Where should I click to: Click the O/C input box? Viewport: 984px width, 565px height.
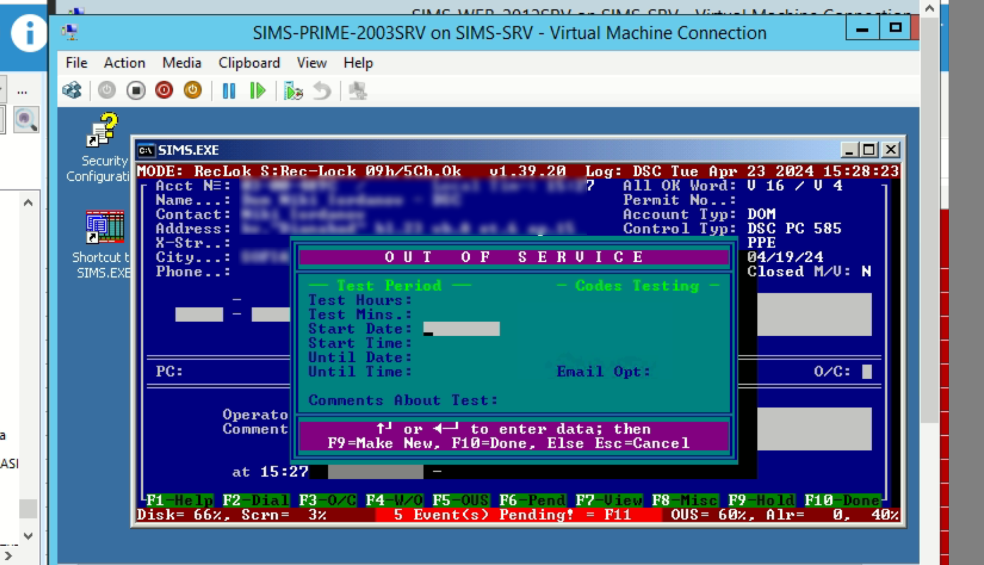point(867,372)
